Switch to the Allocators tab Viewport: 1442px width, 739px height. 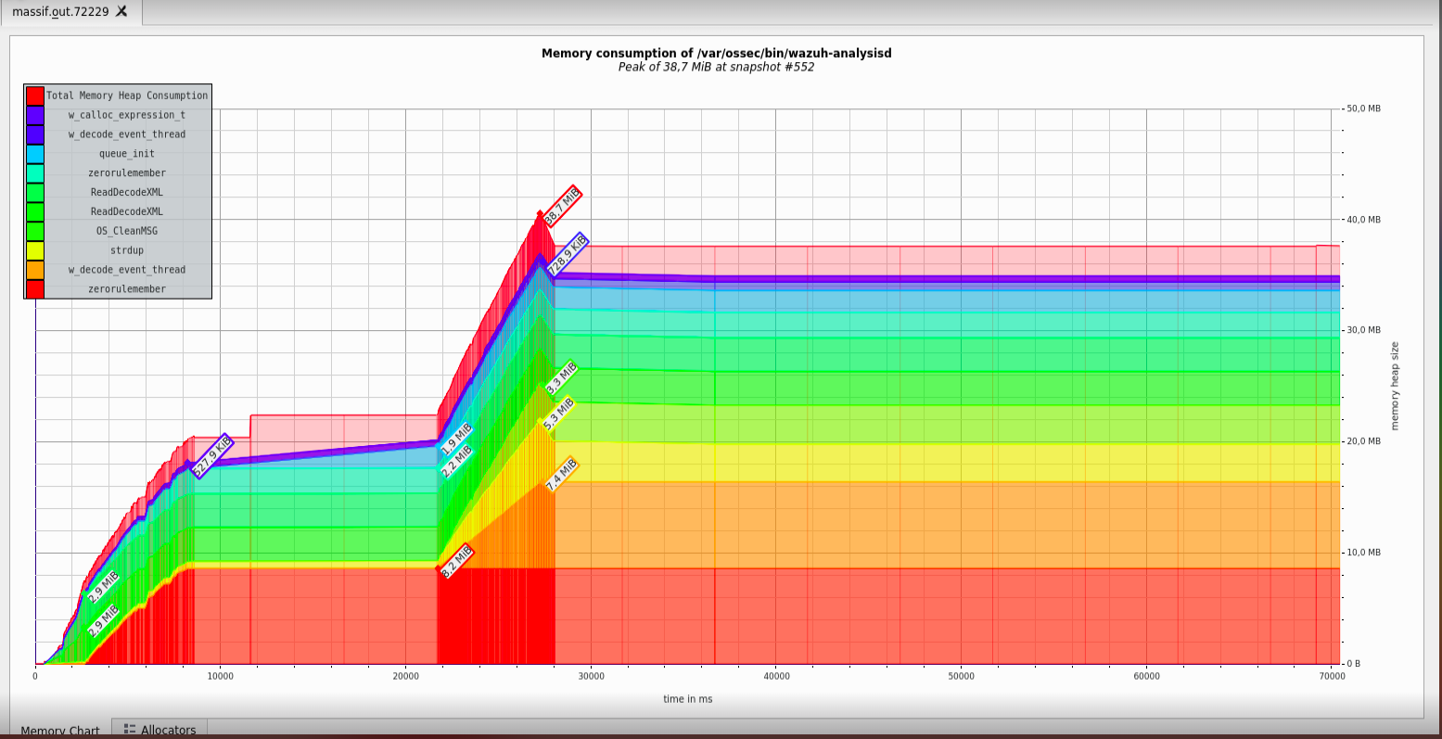(167, 731)
